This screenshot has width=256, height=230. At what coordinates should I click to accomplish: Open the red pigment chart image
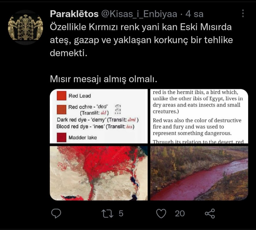point(98,116)
